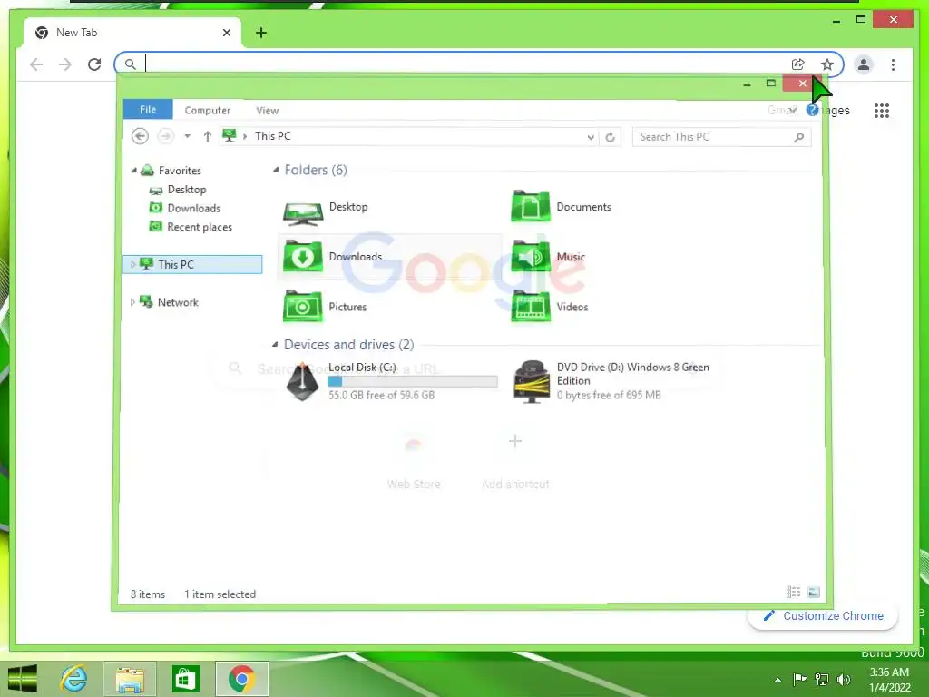Click the Chrome taskbar icon

[x=241, y=679]
